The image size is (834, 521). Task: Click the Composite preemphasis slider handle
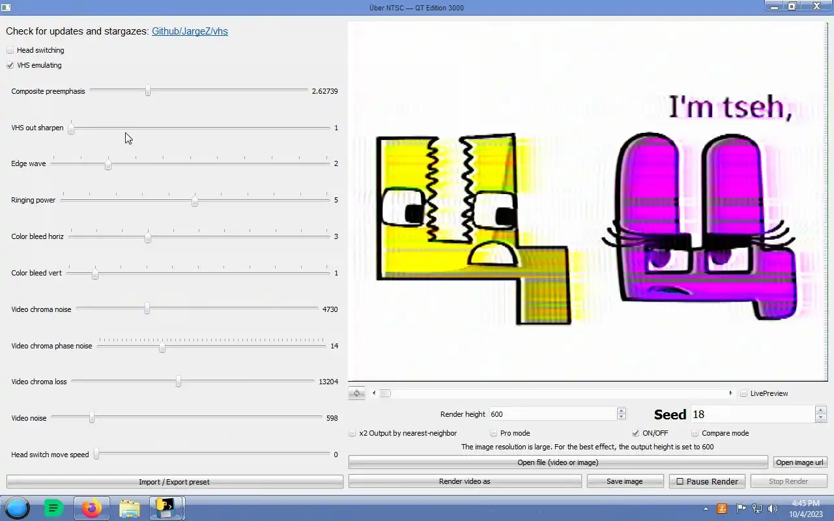coord(148,91)
